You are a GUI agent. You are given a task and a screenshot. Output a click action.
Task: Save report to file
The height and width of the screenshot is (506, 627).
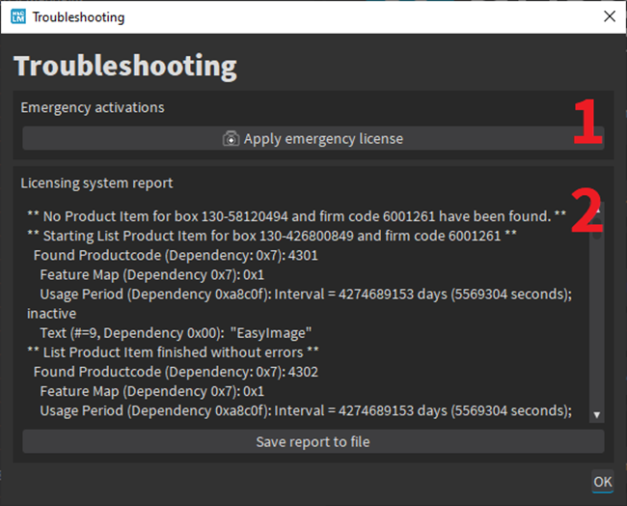pos(313,442)
